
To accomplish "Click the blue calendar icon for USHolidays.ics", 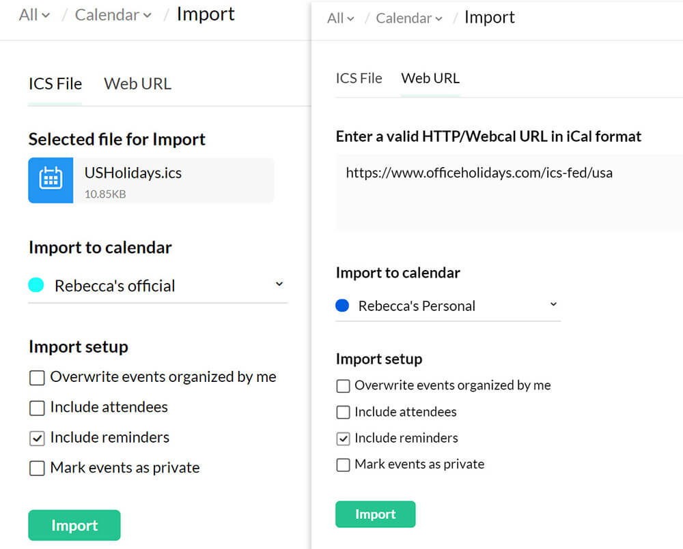I will pyautogui.click(x=51, y=181).
